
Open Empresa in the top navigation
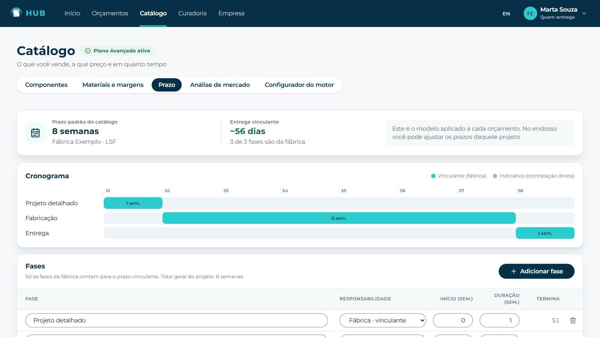tap(231, 13)
